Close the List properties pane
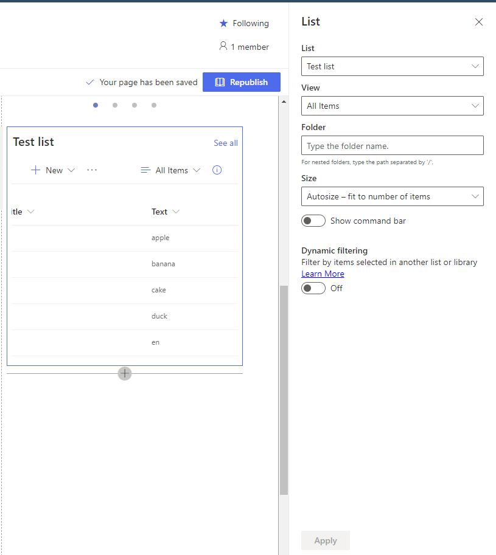This screenshot has width=496, height=555. [x=478, y=22]
